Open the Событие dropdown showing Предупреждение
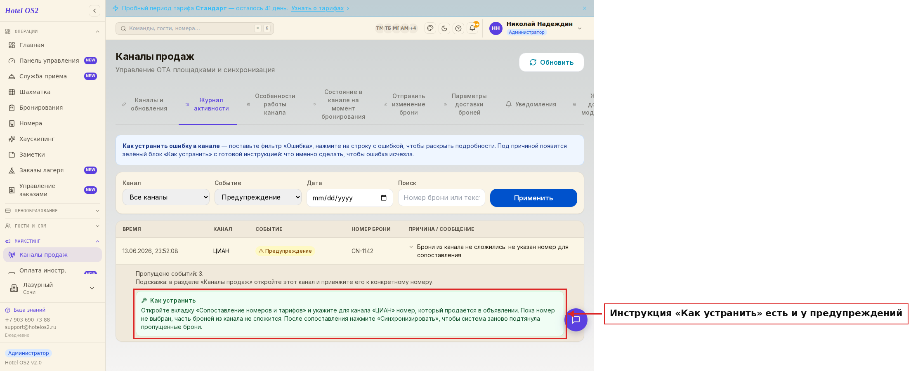 click(x=258, y=197)
